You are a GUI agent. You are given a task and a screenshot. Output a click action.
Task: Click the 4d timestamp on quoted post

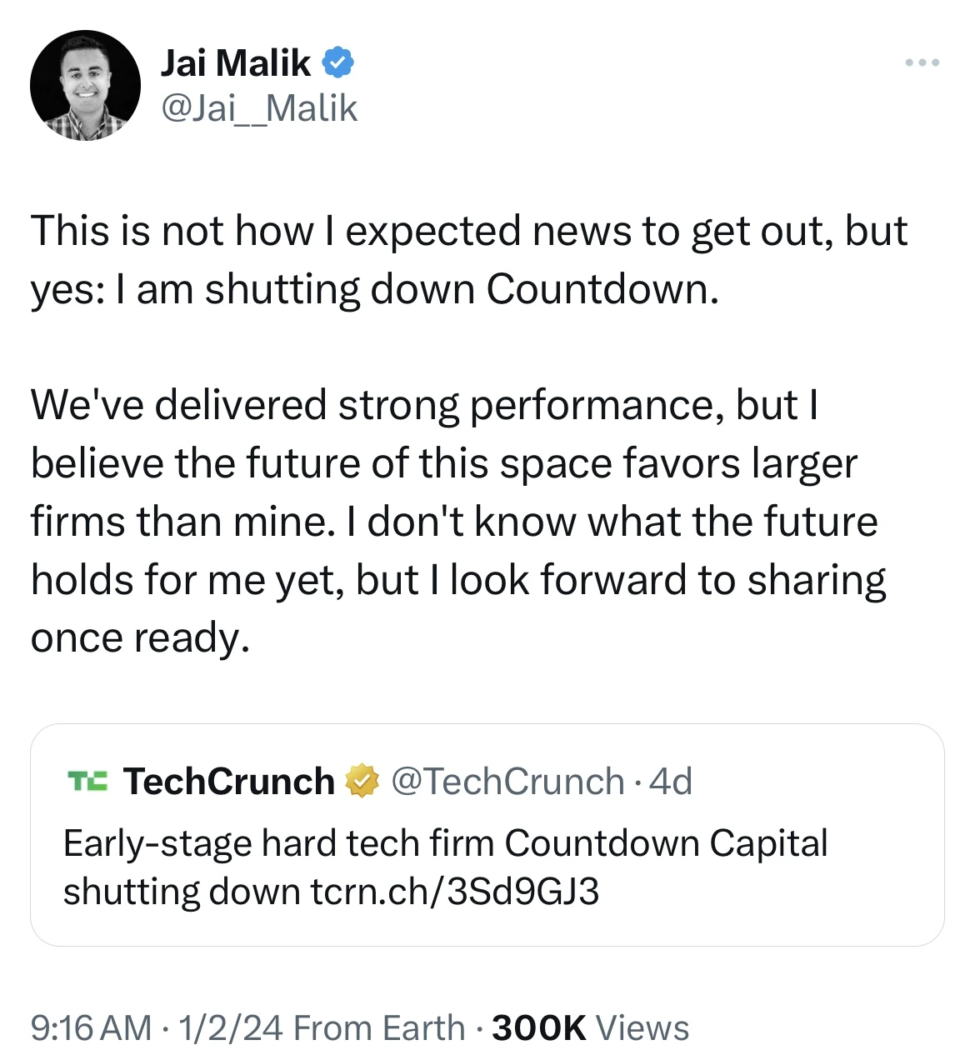671,782
